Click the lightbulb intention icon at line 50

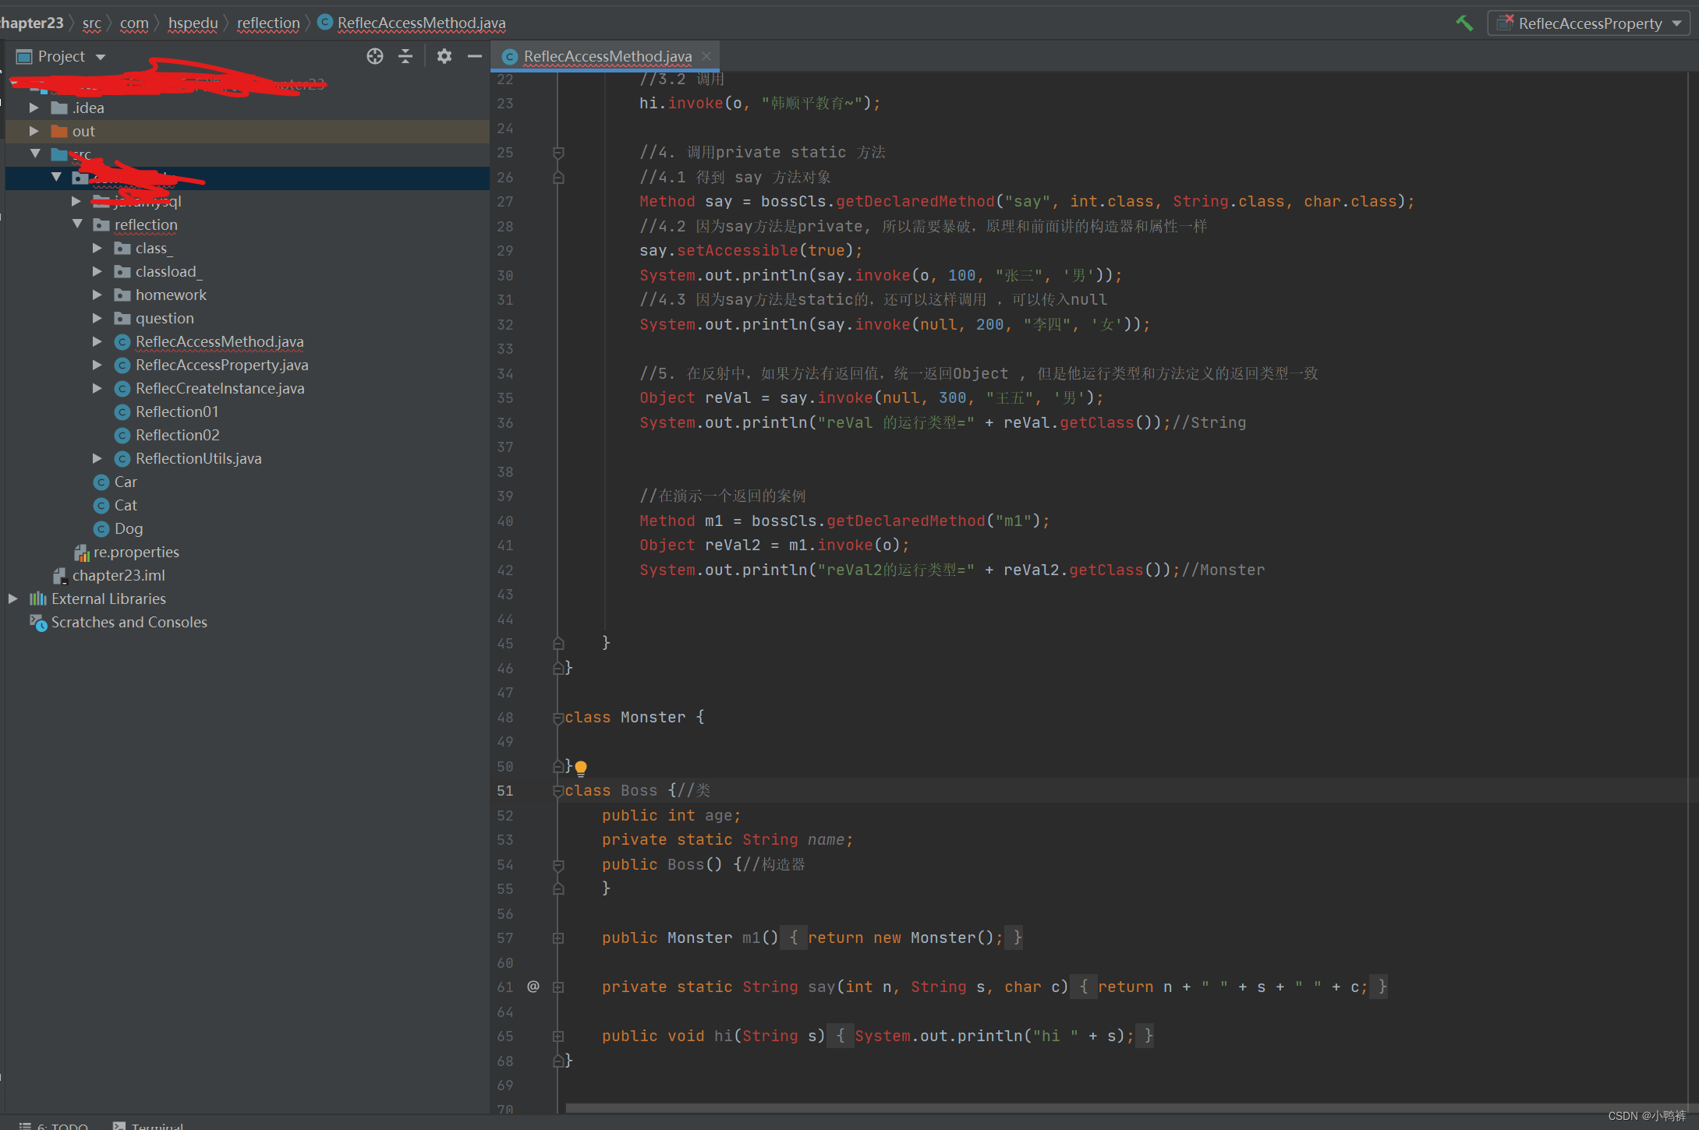(x=581, y=768)
